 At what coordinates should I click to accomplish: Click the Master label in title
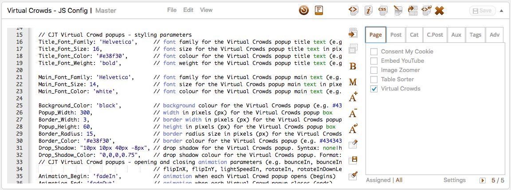(x=106, y=11)
